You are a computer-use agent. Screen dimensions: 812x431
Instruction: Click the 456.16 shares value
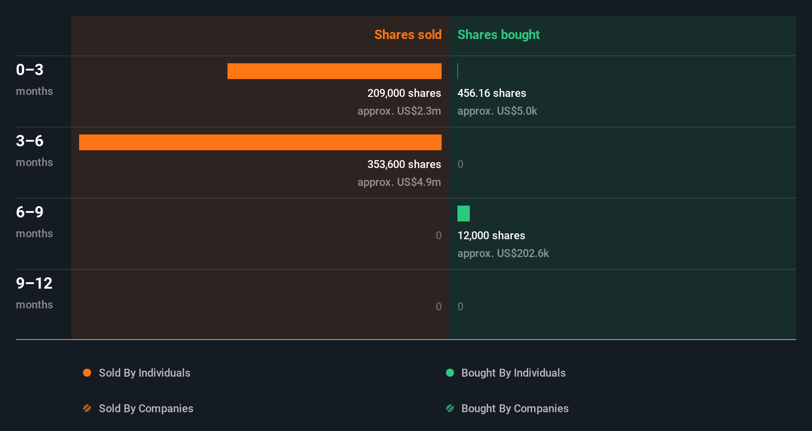[x=492, y=93]
